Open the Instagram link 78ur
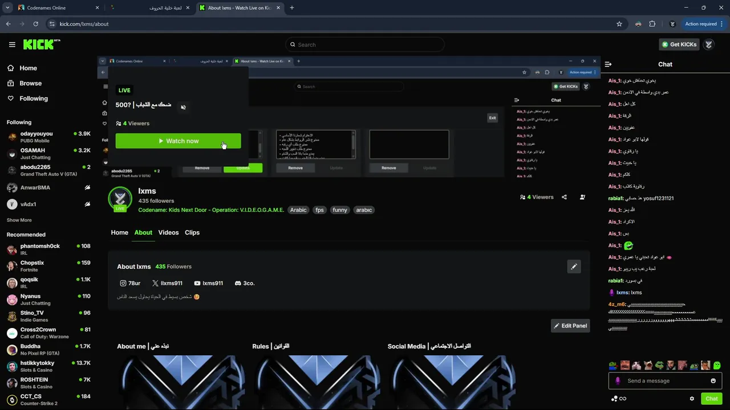Image resolution: width=730 pixels, height=410 pixels. click(130, 283)
